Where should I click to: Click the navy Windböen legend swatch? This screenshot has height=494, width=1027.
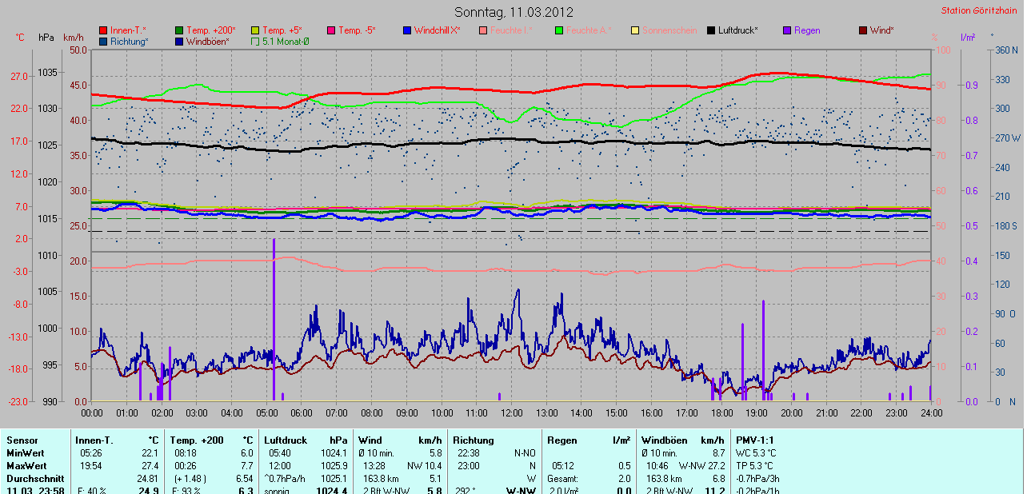[x=179, y=41]
